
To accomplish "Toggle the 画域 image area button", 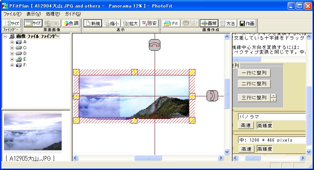I will pos(209,23).
